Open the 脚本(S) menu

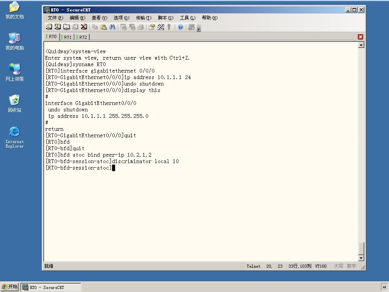coord(166,17)
